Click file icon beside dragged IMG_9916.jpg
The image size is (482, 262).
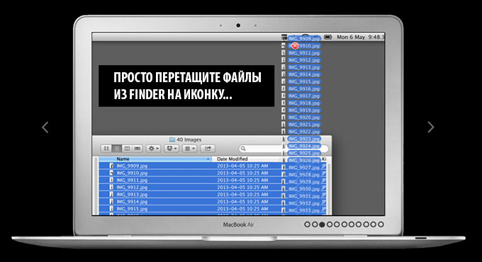(x=284, y=89)
